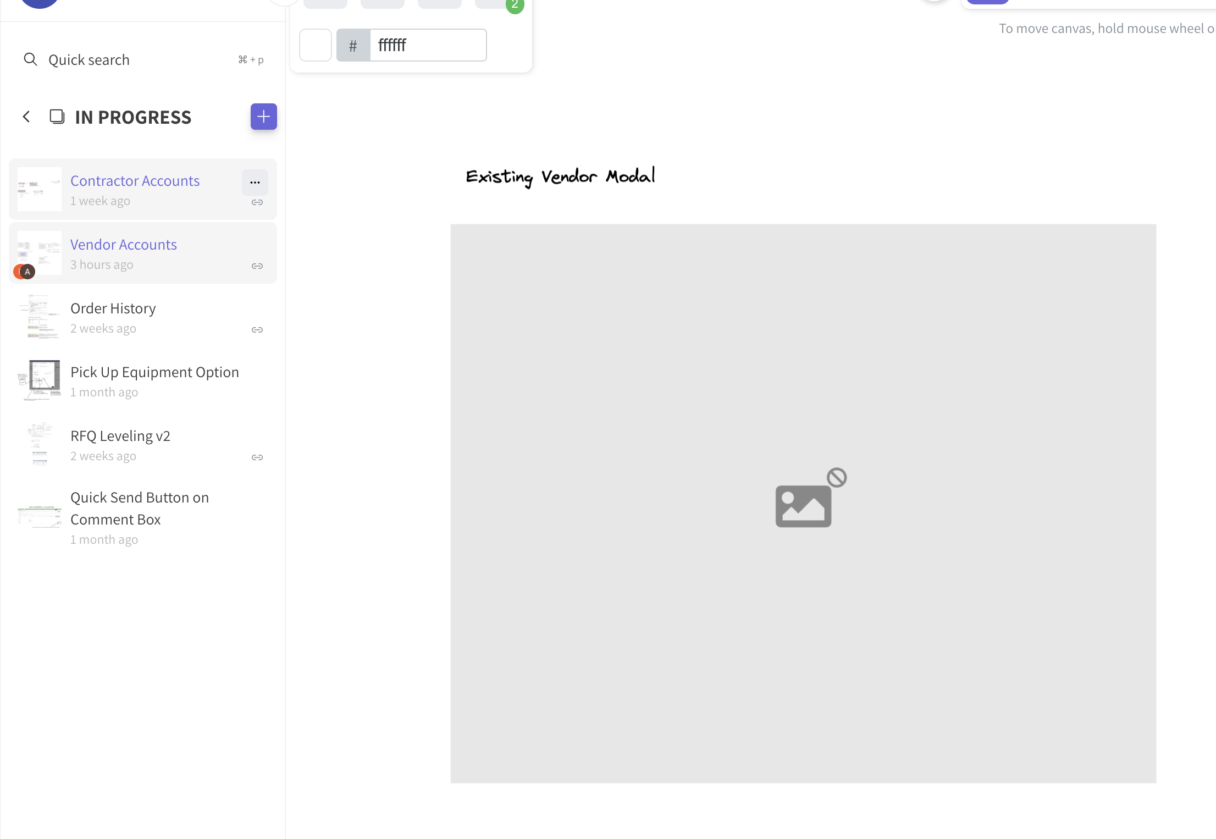Click the link icon beside Vendor Accounts

pos(257,266)
